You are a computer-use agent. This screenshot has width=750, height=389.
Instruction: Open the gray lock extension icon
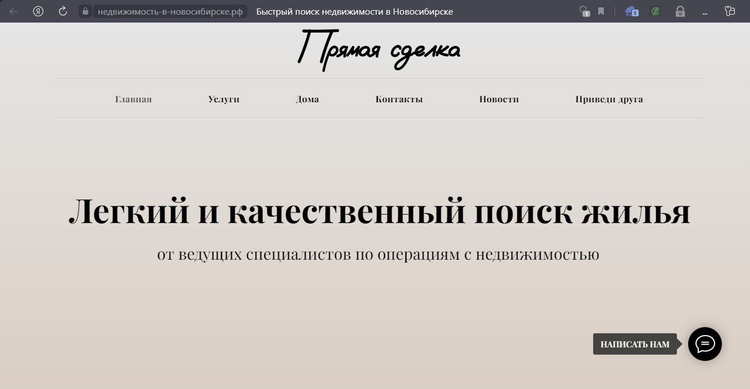tap(680, 11)
